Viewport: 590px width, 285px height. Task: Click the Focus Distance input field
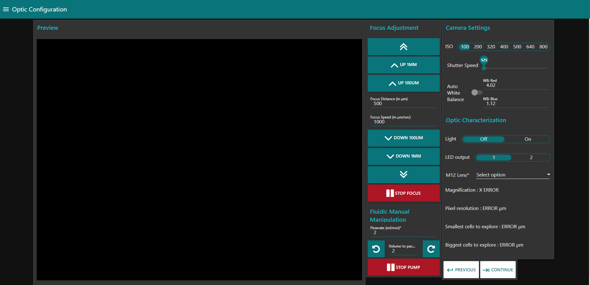pos(403,104)
